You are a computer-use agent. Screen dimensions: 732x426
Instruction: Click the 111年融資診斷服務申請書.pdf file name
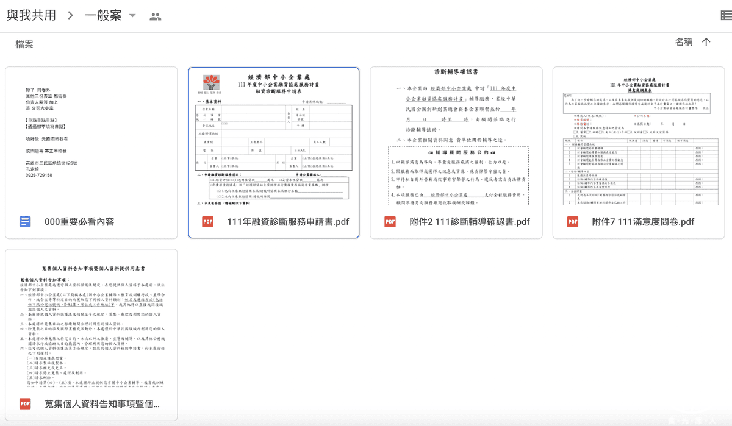coord(288,222)
